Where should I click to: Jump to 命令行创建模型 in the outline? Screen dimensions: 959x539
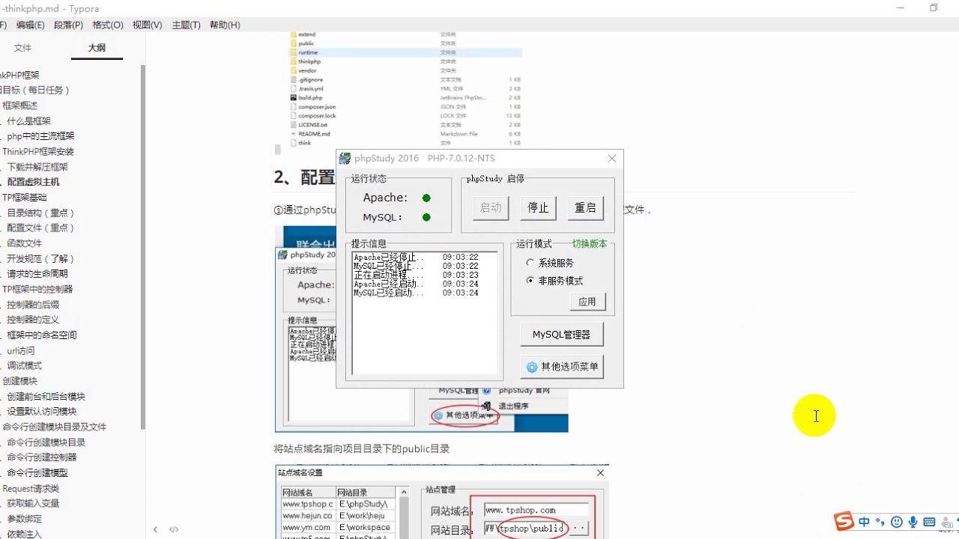pyautogui.click(x=37, y=472)
